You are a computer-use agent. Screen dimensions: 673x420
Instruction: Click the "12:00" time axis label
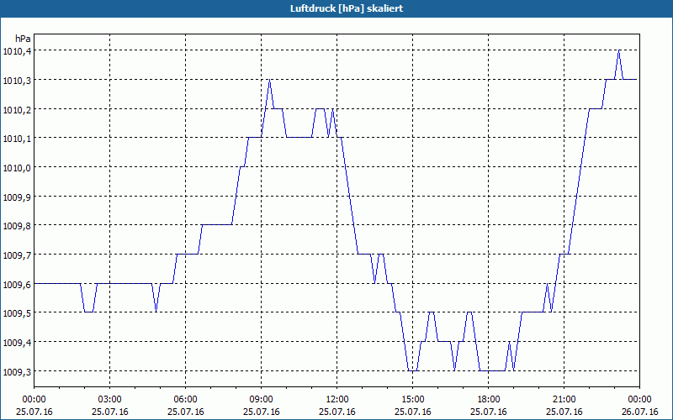[337, 400]
